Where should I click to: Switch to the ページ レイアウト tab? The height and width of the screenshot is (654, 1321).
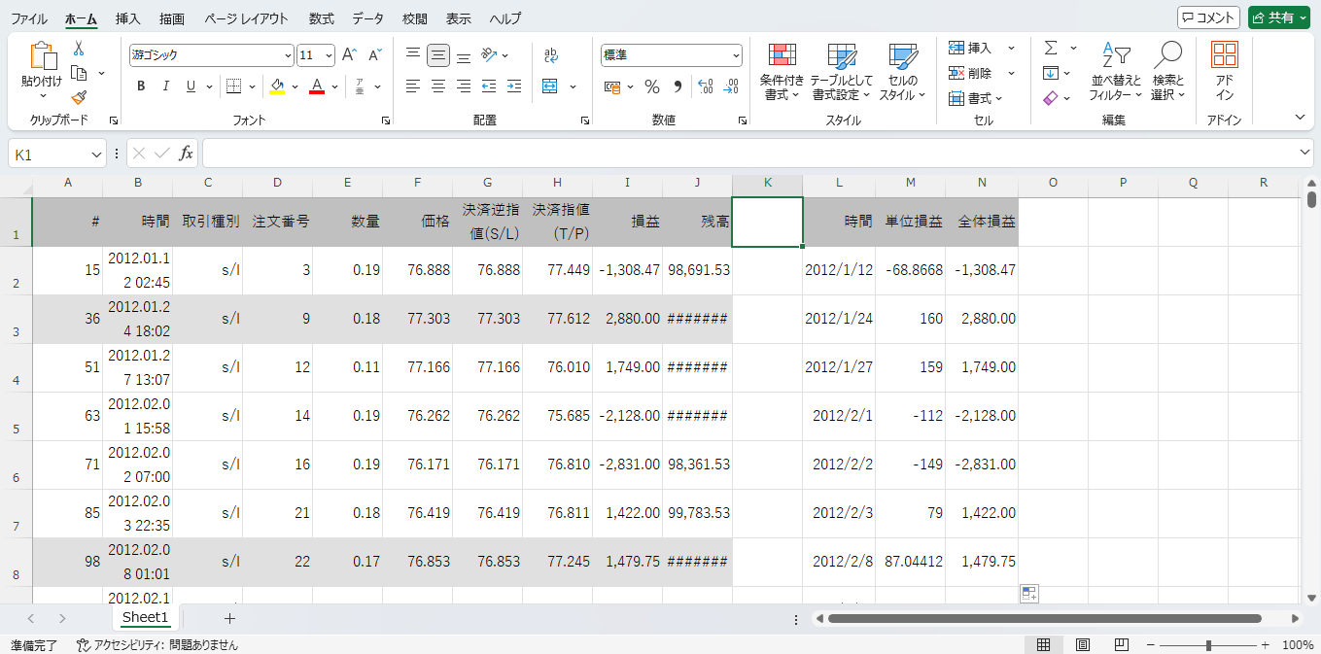pos(247,18)
